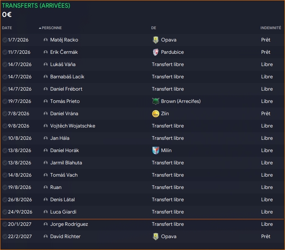
Task: Click the Pardubice club crest
Action: pos(155,52)
